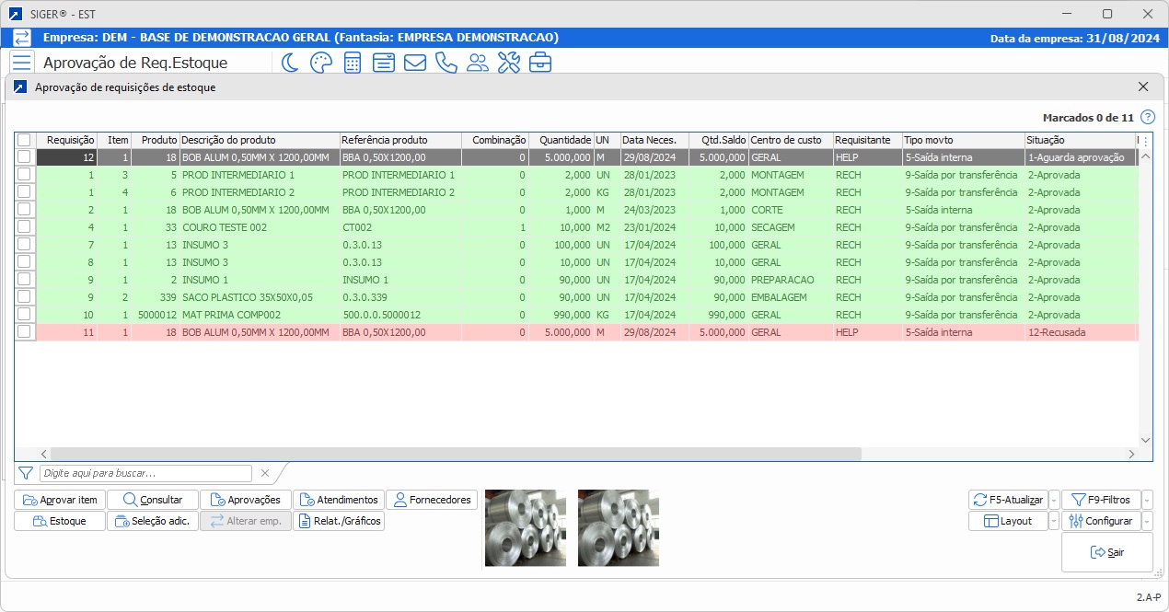Open the F5-Atualizar dropdown arrow
This screenshot has height=612, width=1169.
coord(1056,500)
